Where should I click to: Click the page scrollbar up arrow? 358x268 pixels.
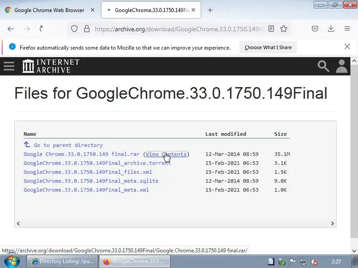pyautogui.click(x=354, y=61)
